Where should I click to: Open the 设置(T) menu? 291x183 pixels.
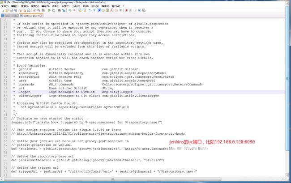[x=65, y=6]
